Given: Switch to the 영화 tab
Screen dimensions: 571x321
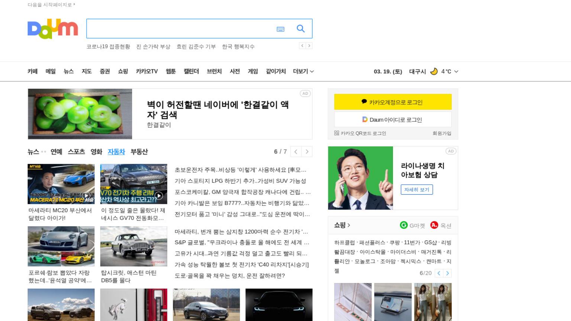Looking at the screenshot, I should 96,152.
